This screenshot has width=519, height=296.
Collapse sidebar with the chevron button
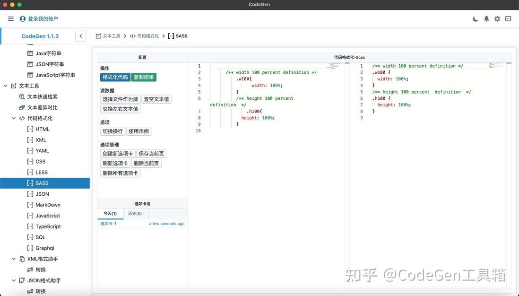[x=80, y=36]
